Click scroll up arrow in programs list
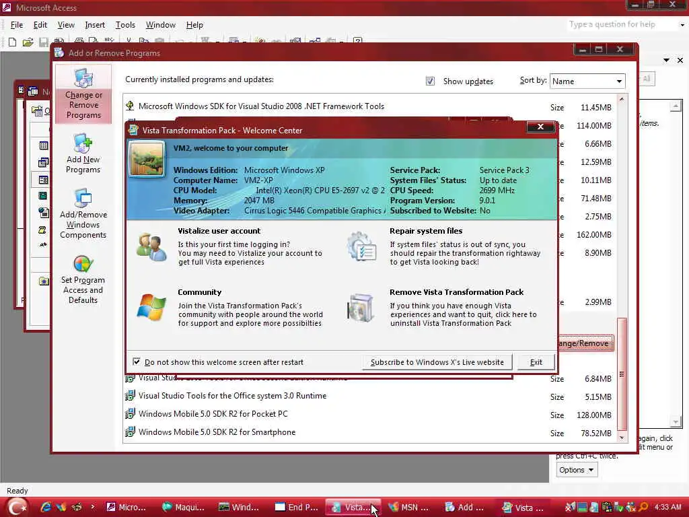The image size is (689, 517). pyautogui.click(x=621, y=100)
